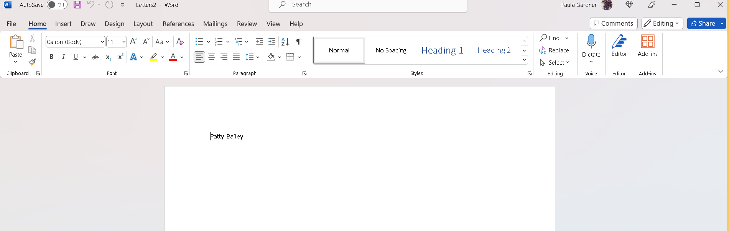Toggle bold formatting
729x231 pixels.
coord(51,57)
